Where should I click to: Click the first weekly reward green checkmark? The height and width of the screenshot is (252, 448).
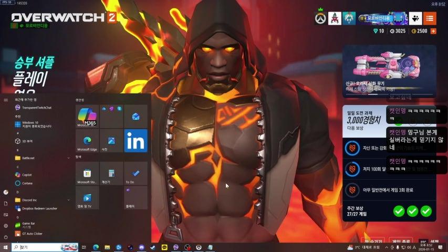pos(399,211)
